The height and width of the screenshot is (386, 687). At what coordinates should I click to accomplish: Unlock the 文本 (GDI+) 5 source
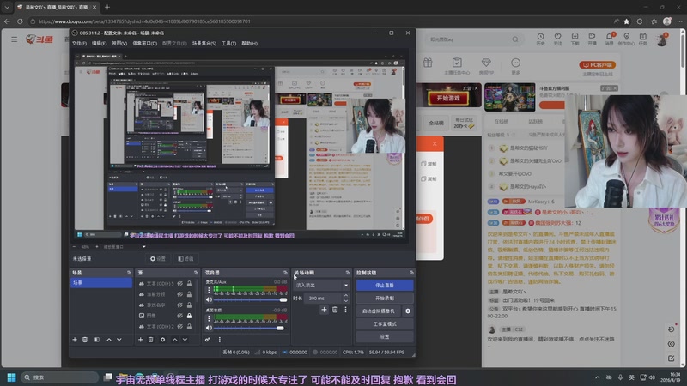click(x=189, y=284)
